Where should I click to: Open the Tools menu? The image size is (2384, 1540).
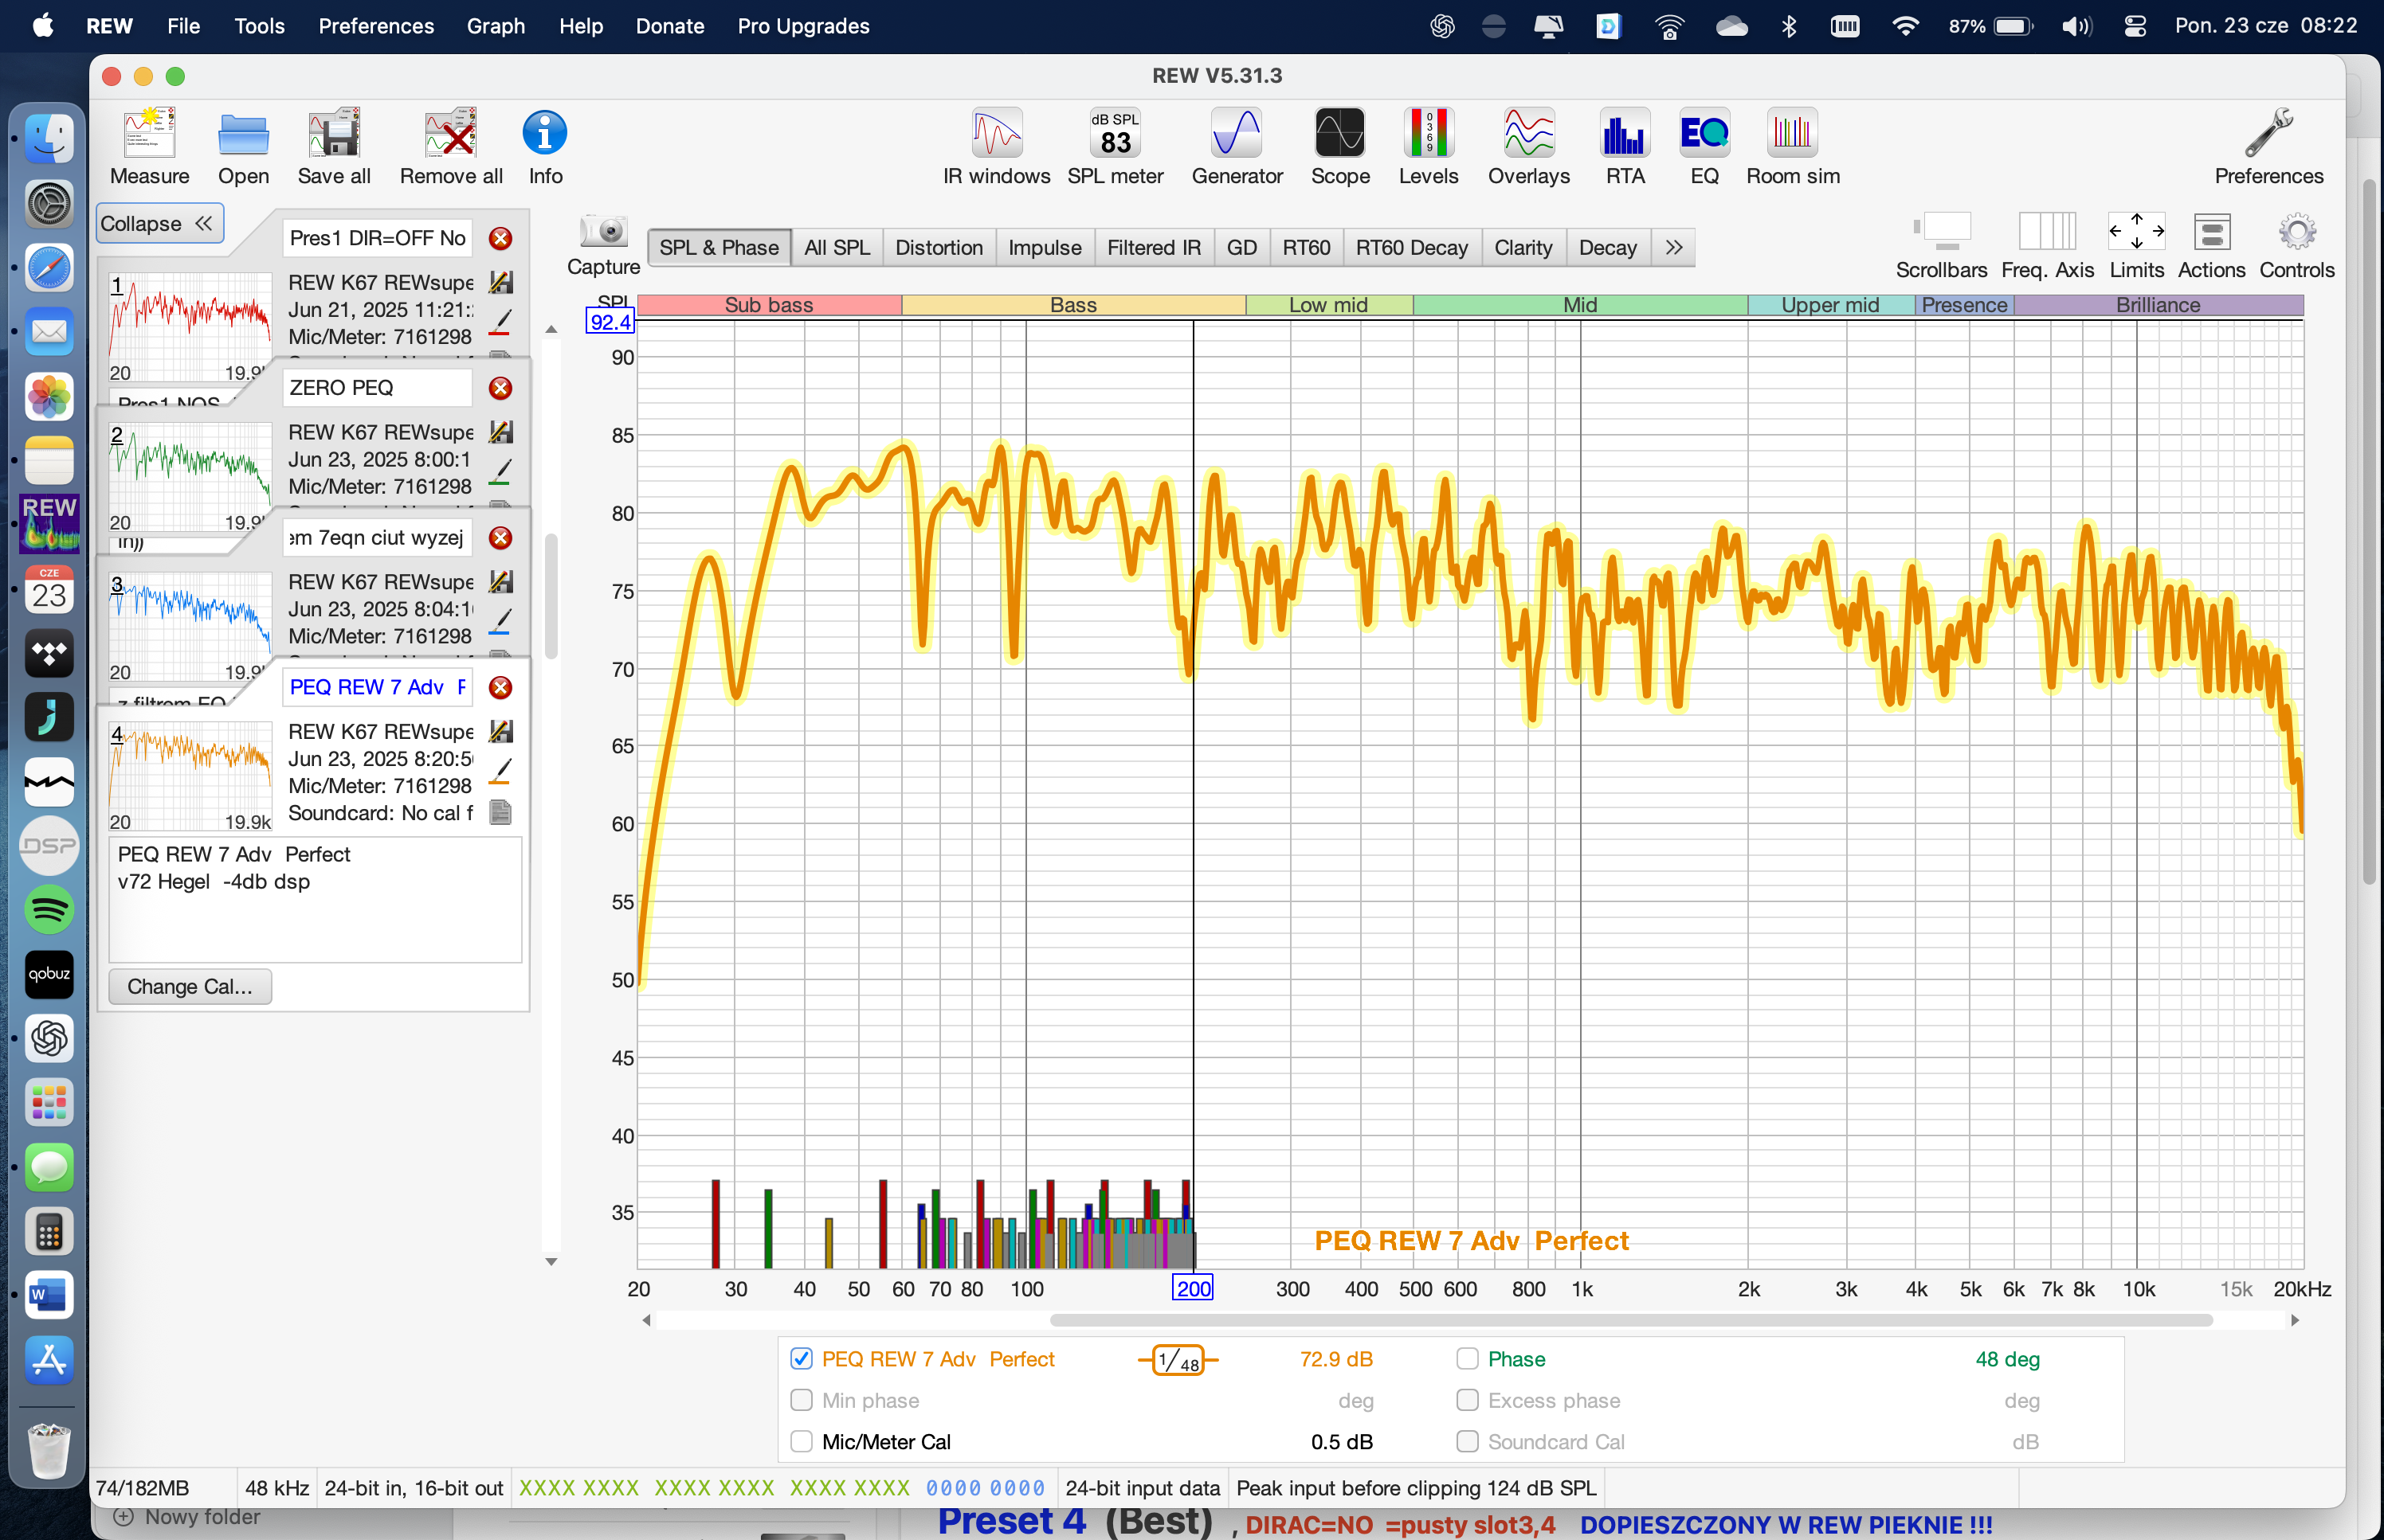[x=259, y=26]
